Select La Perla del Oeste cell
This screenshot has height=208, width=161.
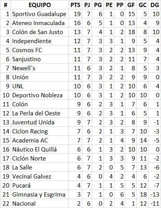[x=40, y=113]
